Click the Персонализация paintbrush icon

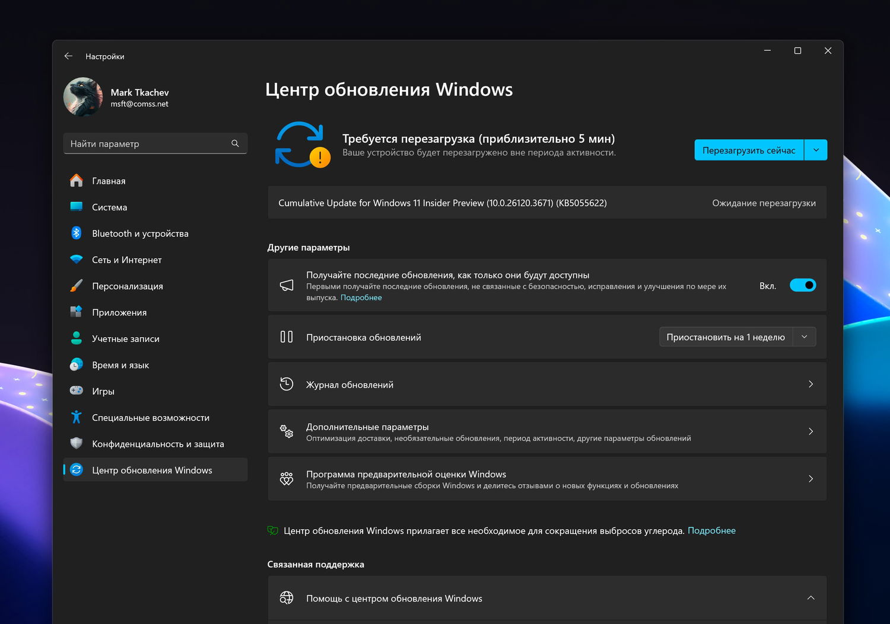[77, 286]
